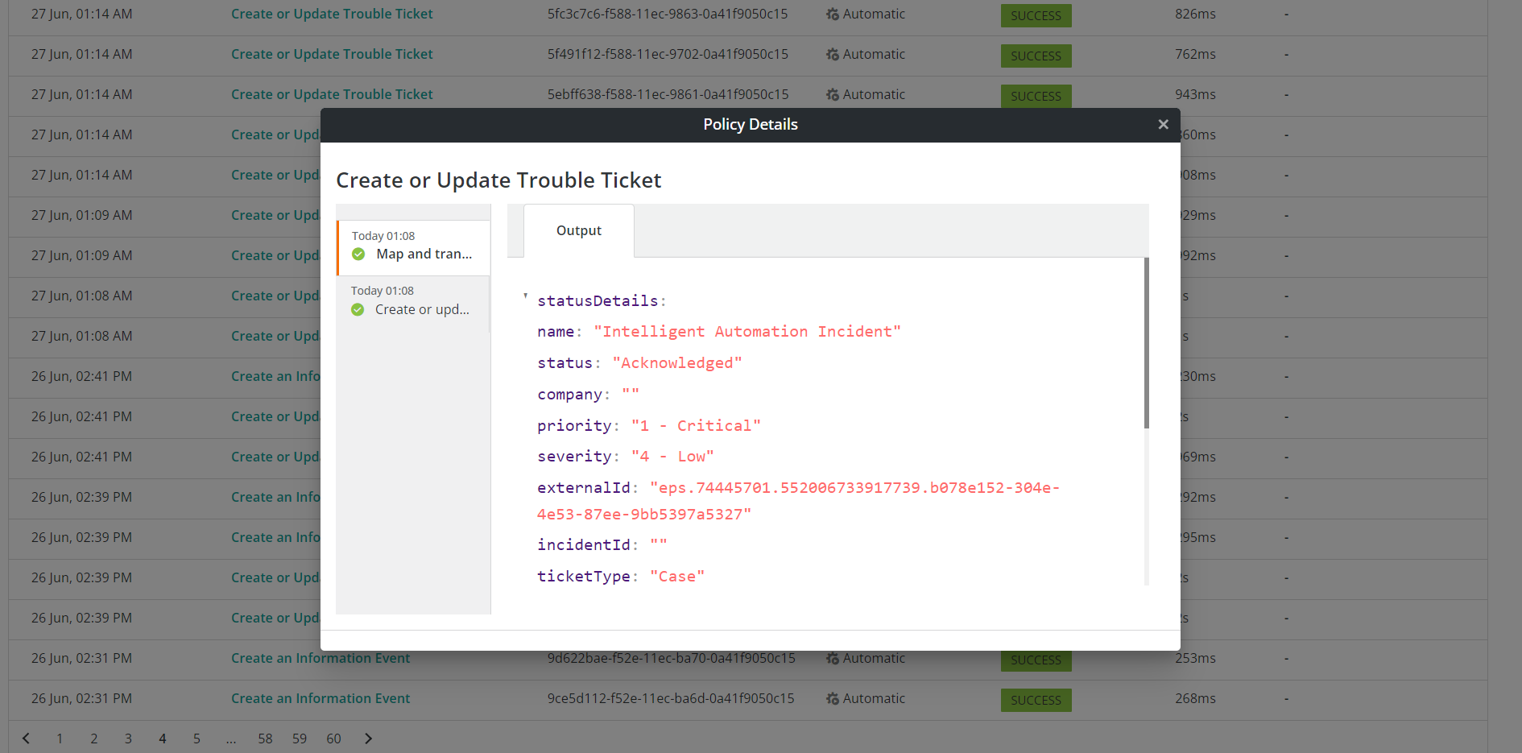
Task: Open the Create or upd... step
Action: point(412,304)
